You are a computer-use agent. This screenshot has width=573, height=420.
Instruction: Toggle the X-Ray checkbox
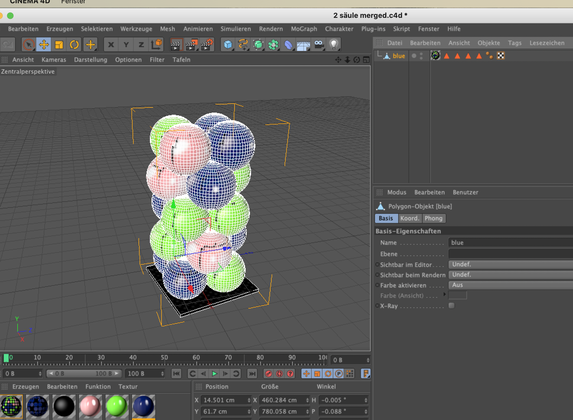(x=452, y=306)
